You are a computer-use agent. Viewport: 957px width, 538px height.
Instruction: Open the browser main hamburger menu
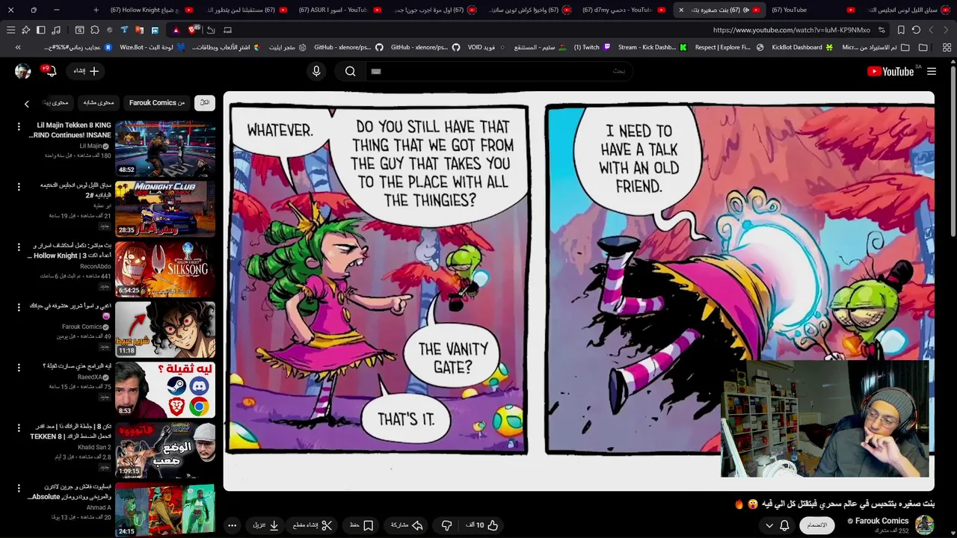tap(10, 30)
